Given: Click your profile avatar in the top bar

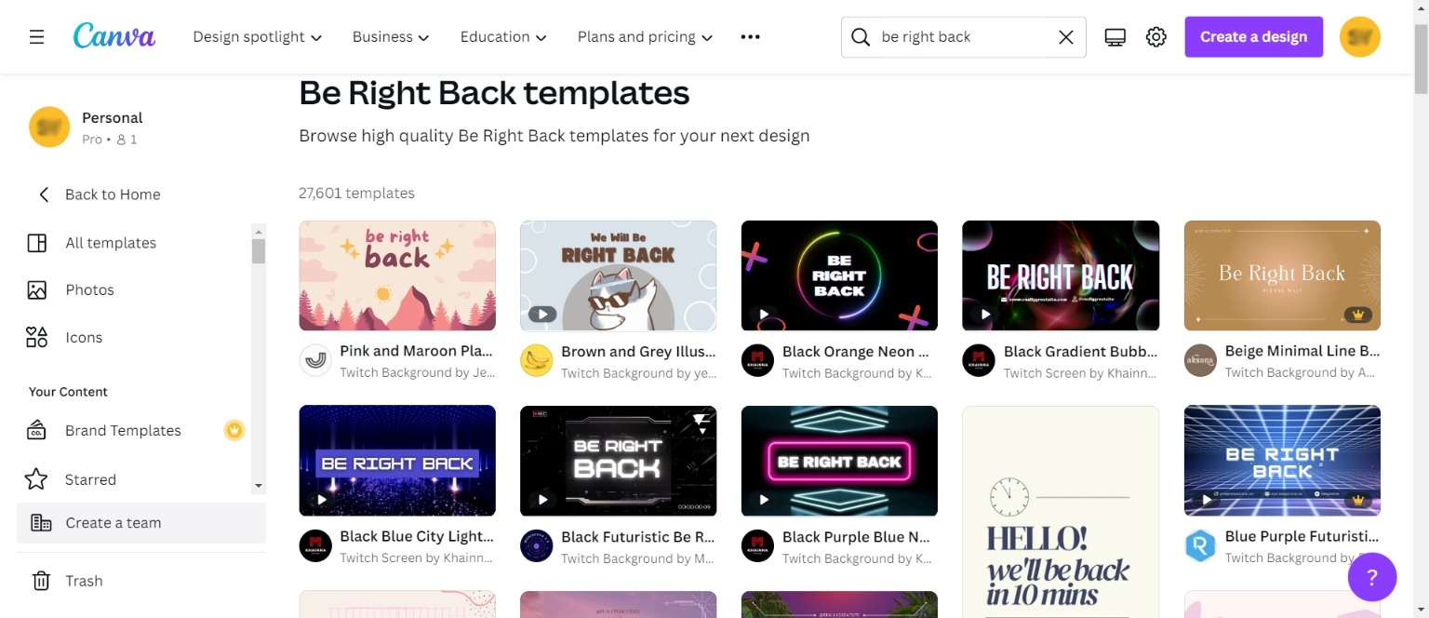Looking at the screenshot, I should (1359, 36).
